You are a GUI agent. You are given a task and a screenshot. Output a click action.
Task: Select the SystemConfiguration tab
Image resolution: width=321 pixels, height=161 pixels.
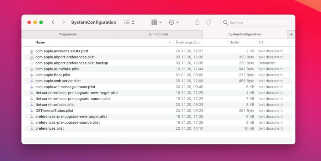point(245,34)
